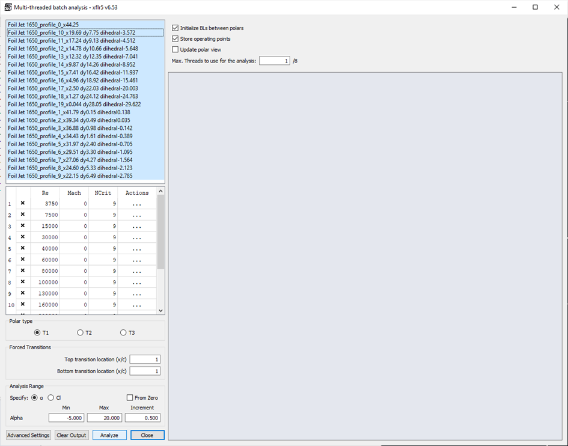Click the X icon beside Re 100000
This screenshot has height=446, width=568.
point(23,282)
